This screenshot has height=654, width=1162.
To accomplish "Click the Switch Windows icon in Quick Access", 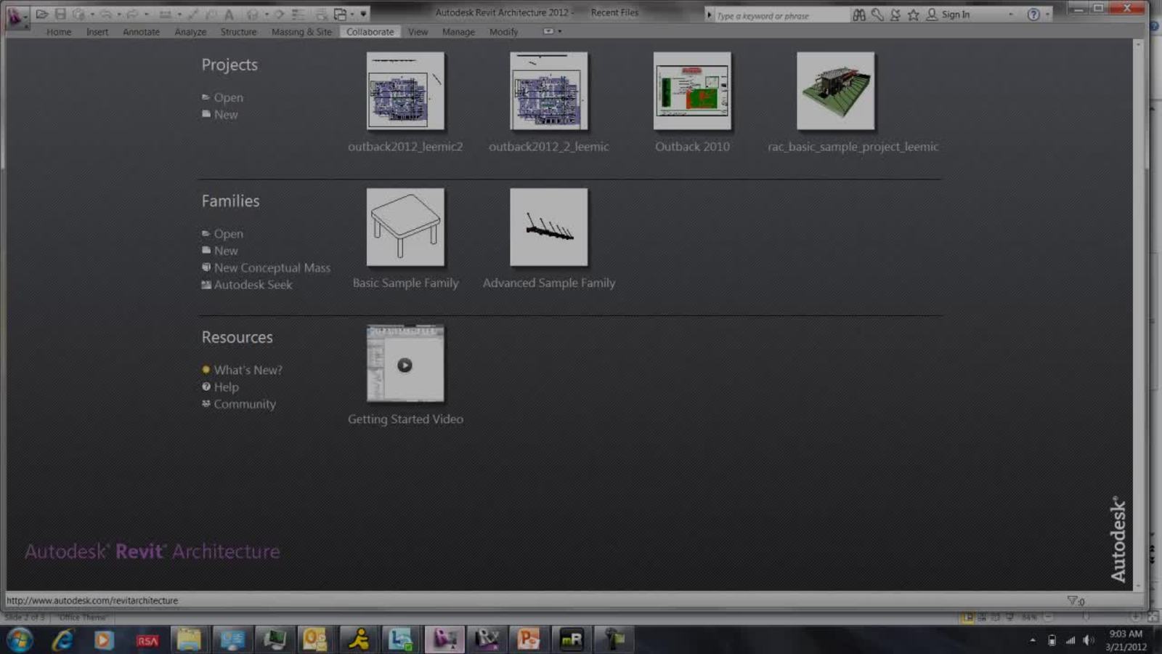I will pos(340,14).
